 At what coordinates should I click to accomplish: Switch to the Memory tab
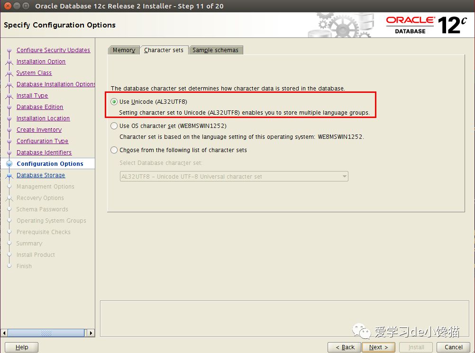point(124,50)
